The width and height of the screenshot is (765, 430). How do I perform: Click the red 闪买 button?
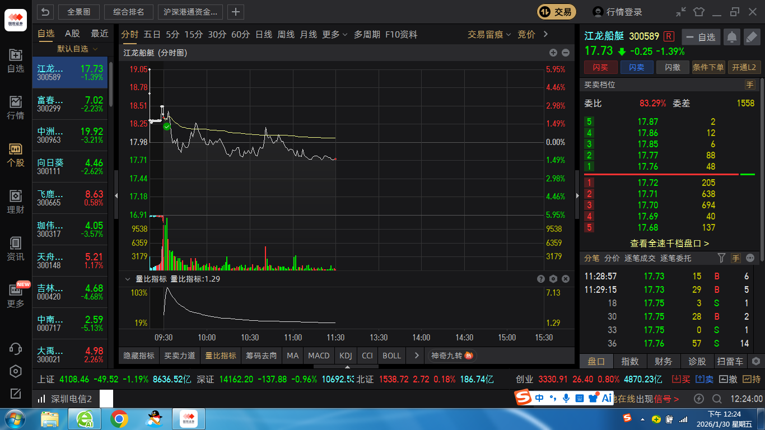[600, 67]
